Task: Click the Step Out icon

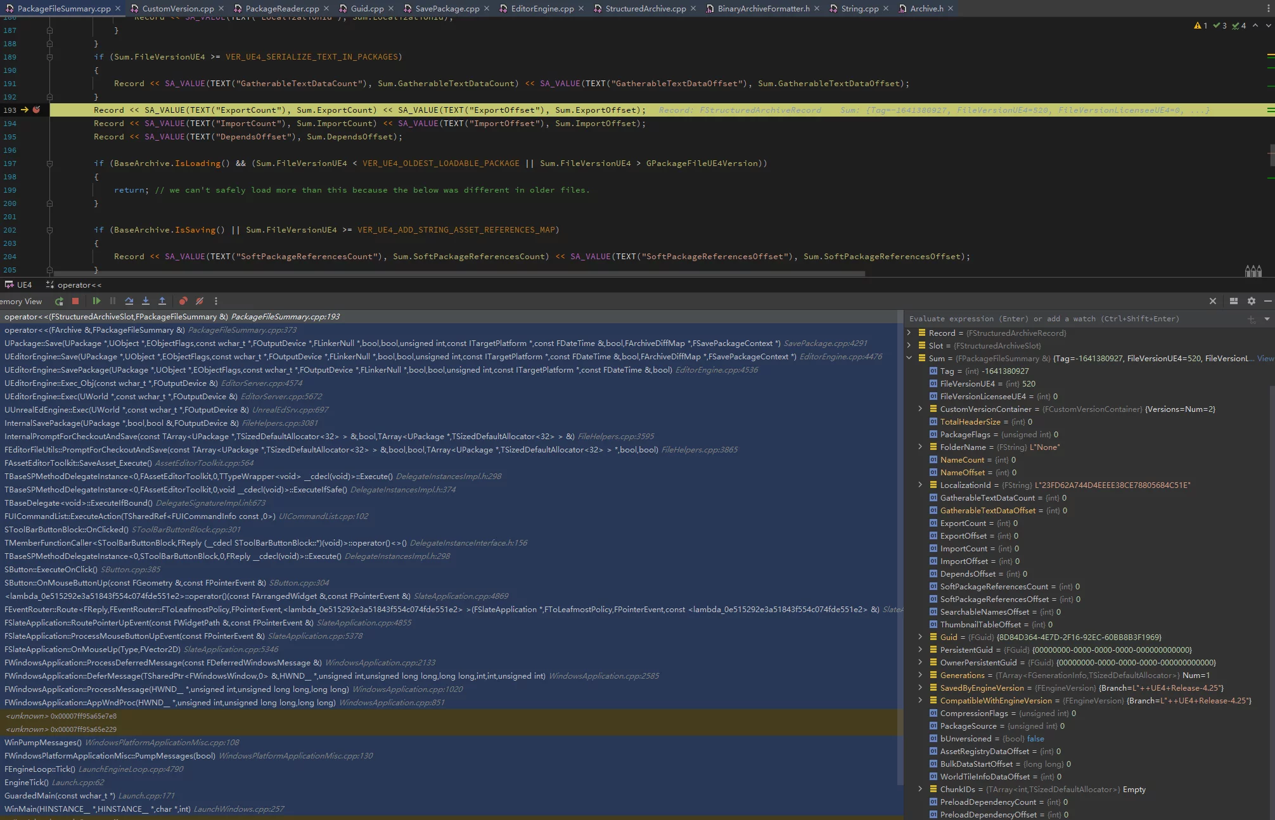Action: 162,301
